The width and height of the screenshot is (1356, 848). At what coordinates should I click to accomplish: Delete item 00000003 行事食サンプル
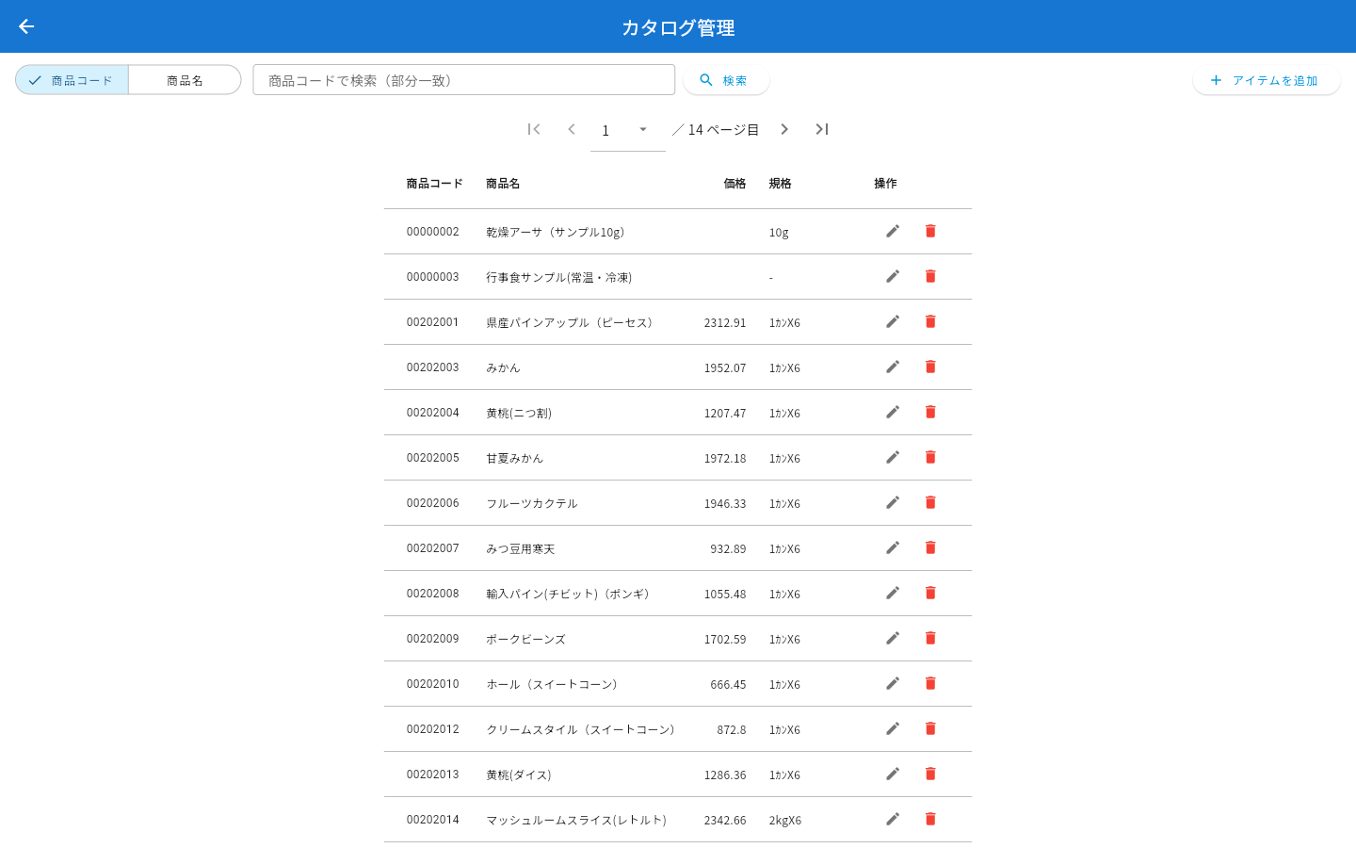click(x=930, y=276)
